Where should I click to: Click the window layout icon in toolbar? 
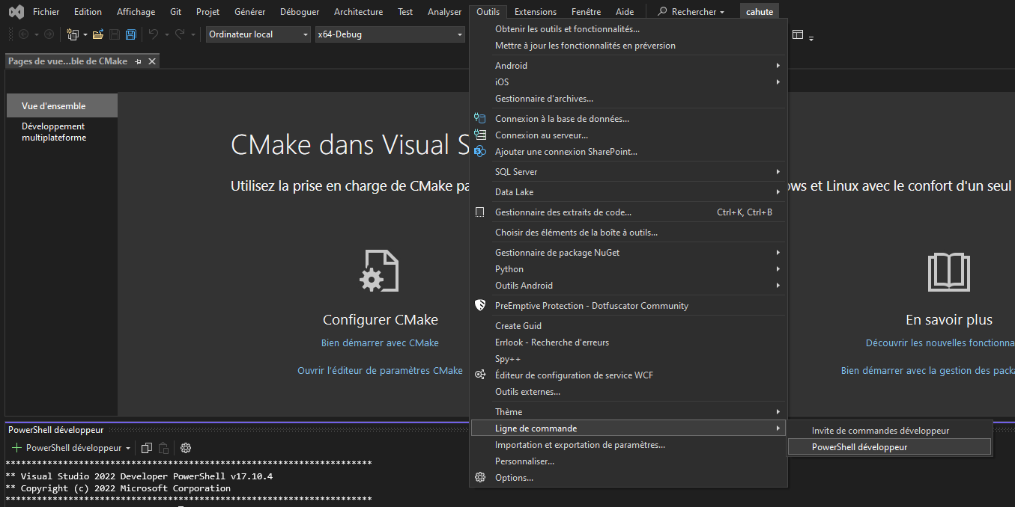(x=798, y=34)
